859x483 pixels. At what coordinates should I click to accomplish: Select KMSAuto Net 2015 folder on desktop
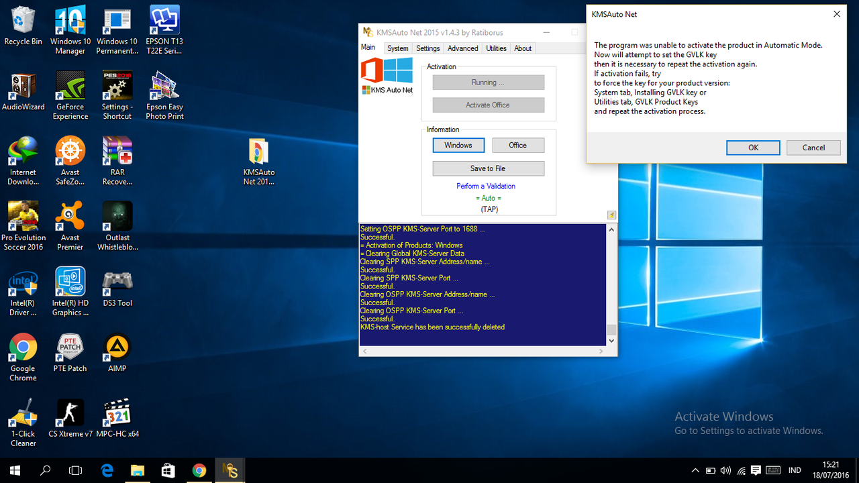(258, 161)
